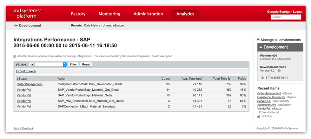Click the eSpace column header
Viewport: 311px width, 139px height.
[x=22, y=79]
